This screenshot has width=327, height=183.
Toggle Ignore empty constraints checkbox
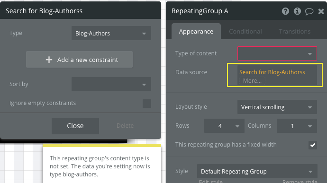pos(147,104)
